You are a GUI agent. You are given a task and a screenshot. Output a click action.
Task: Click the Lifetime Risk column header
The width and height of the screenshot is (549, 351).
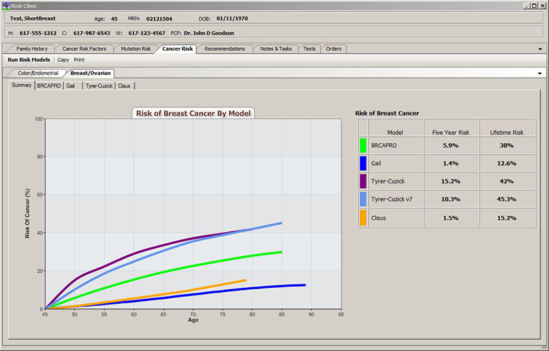[506, 133]
